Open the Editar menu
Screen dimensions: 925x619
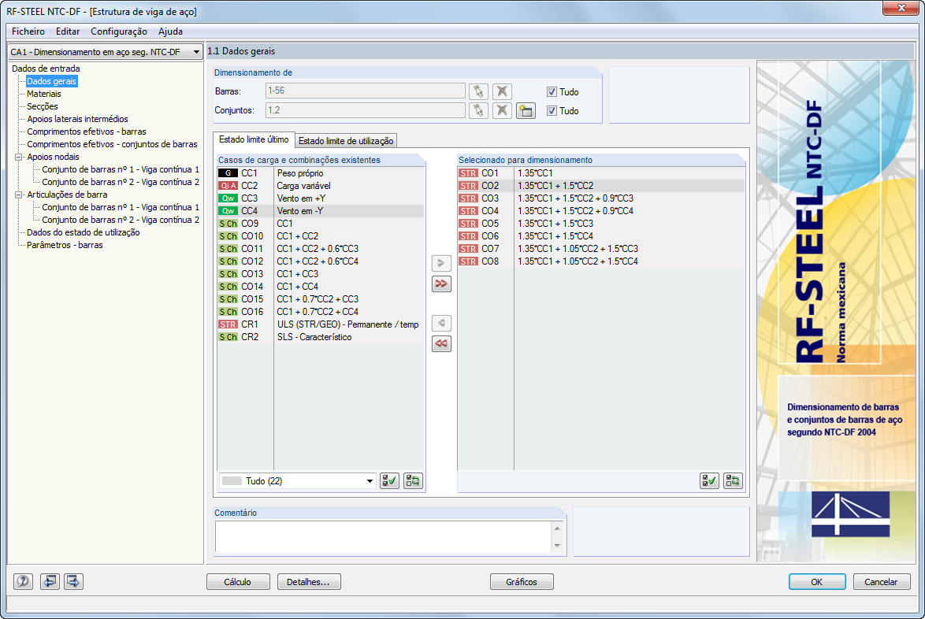[68, 32]
